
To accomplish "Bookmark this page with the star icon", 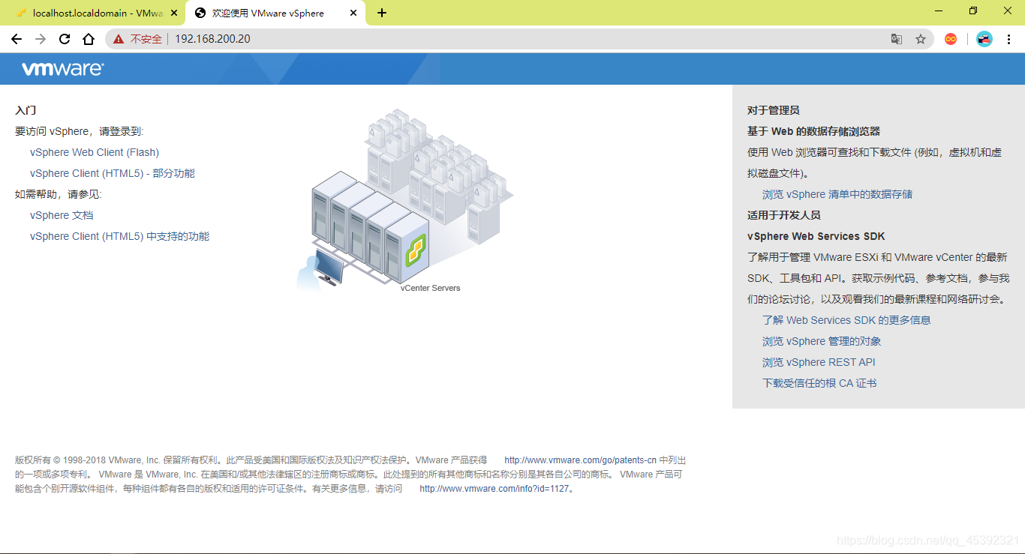I will tap(921, 39).
